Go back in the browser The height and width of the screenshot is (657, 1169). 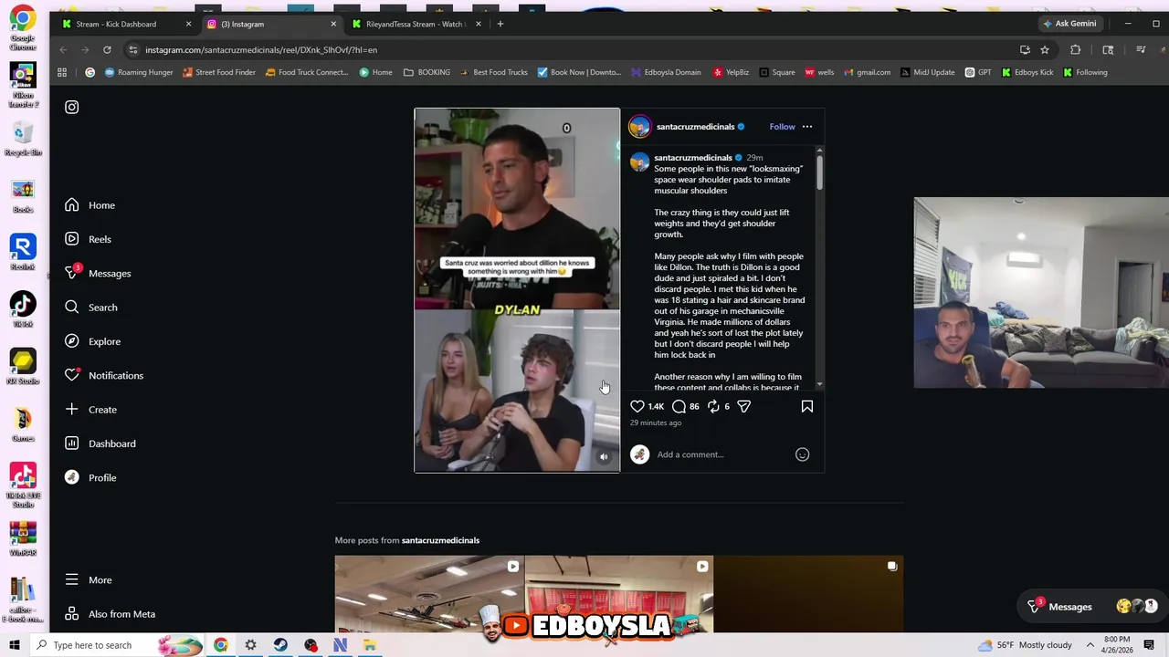click(63, 49)
